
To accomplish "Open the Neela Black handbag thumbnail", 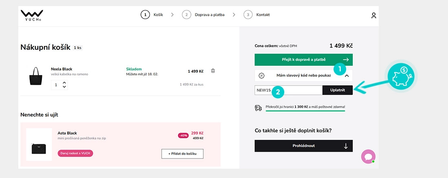I will pos(36,76).
